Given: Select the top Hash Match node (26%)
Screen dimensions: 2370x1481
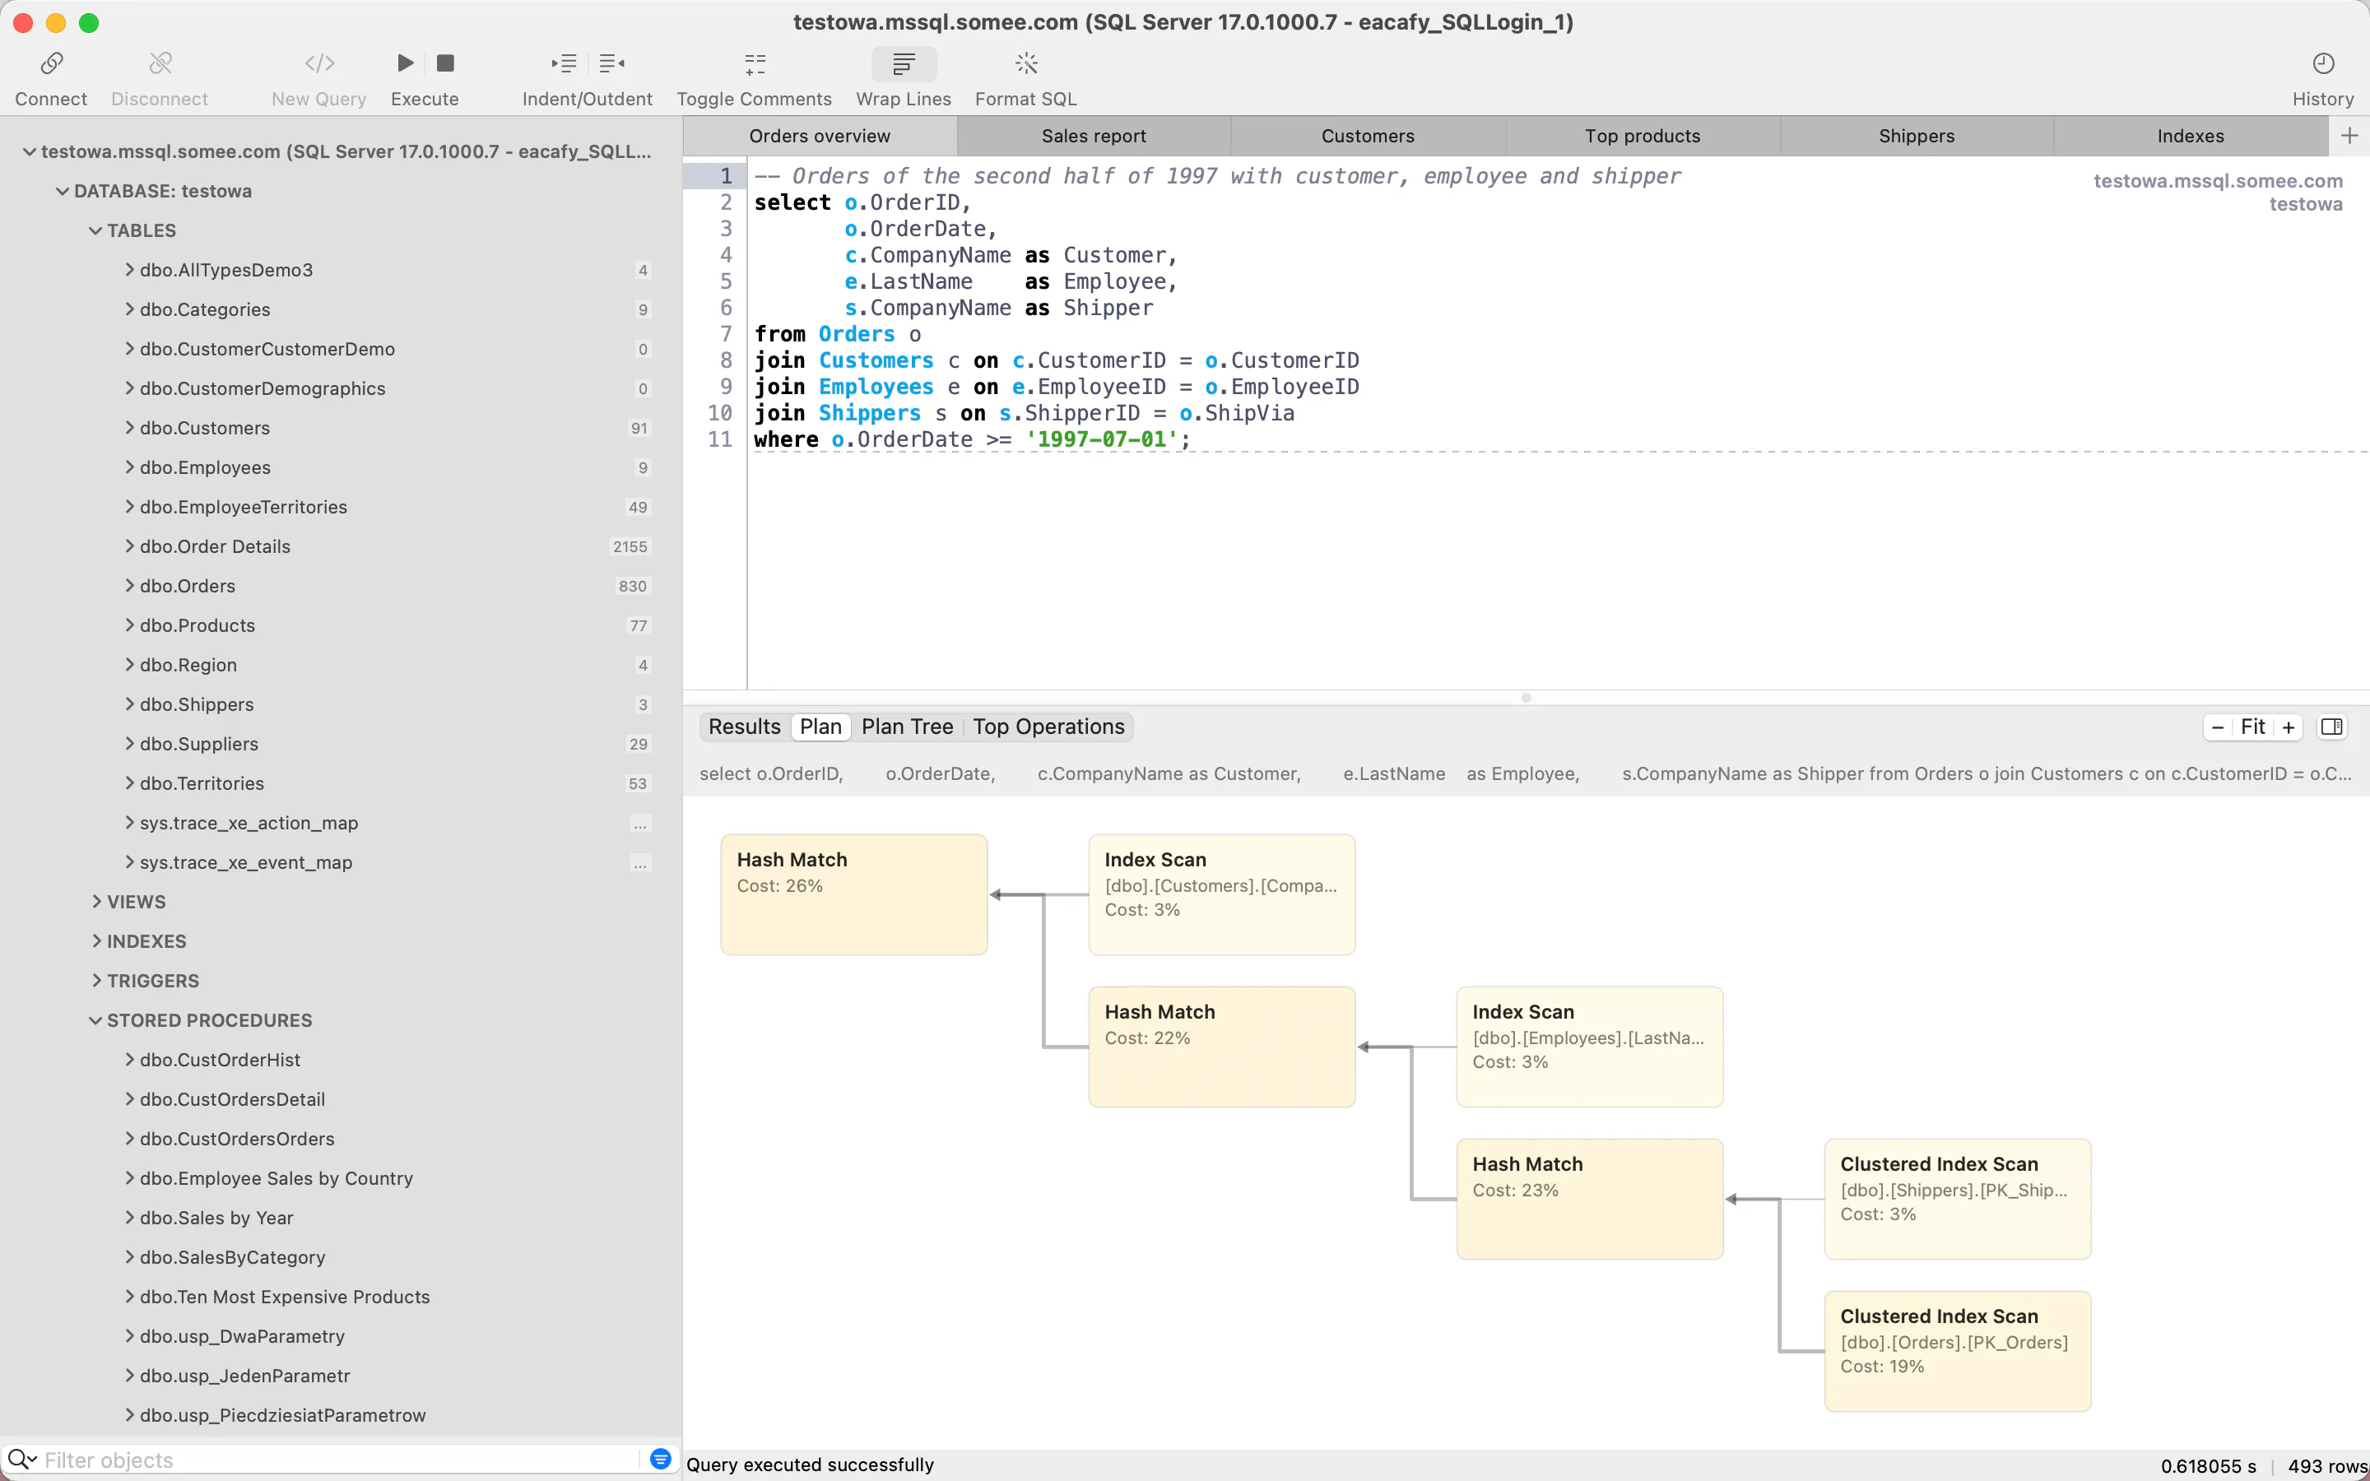Looking at the screenshot, I should pyautogui.click(x=854, y=894).
